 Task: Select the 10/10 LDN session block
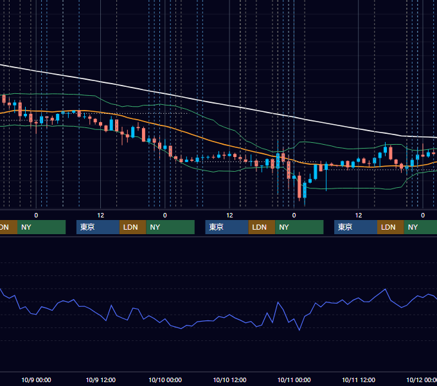pyautogui.click(x=262, y=227)
